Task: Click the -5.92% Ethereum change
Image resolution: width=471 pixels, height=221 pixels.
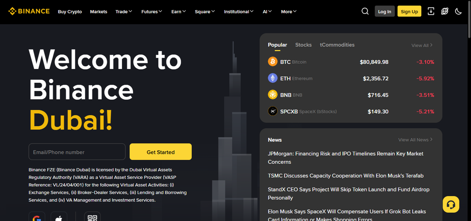Action: 425,79
